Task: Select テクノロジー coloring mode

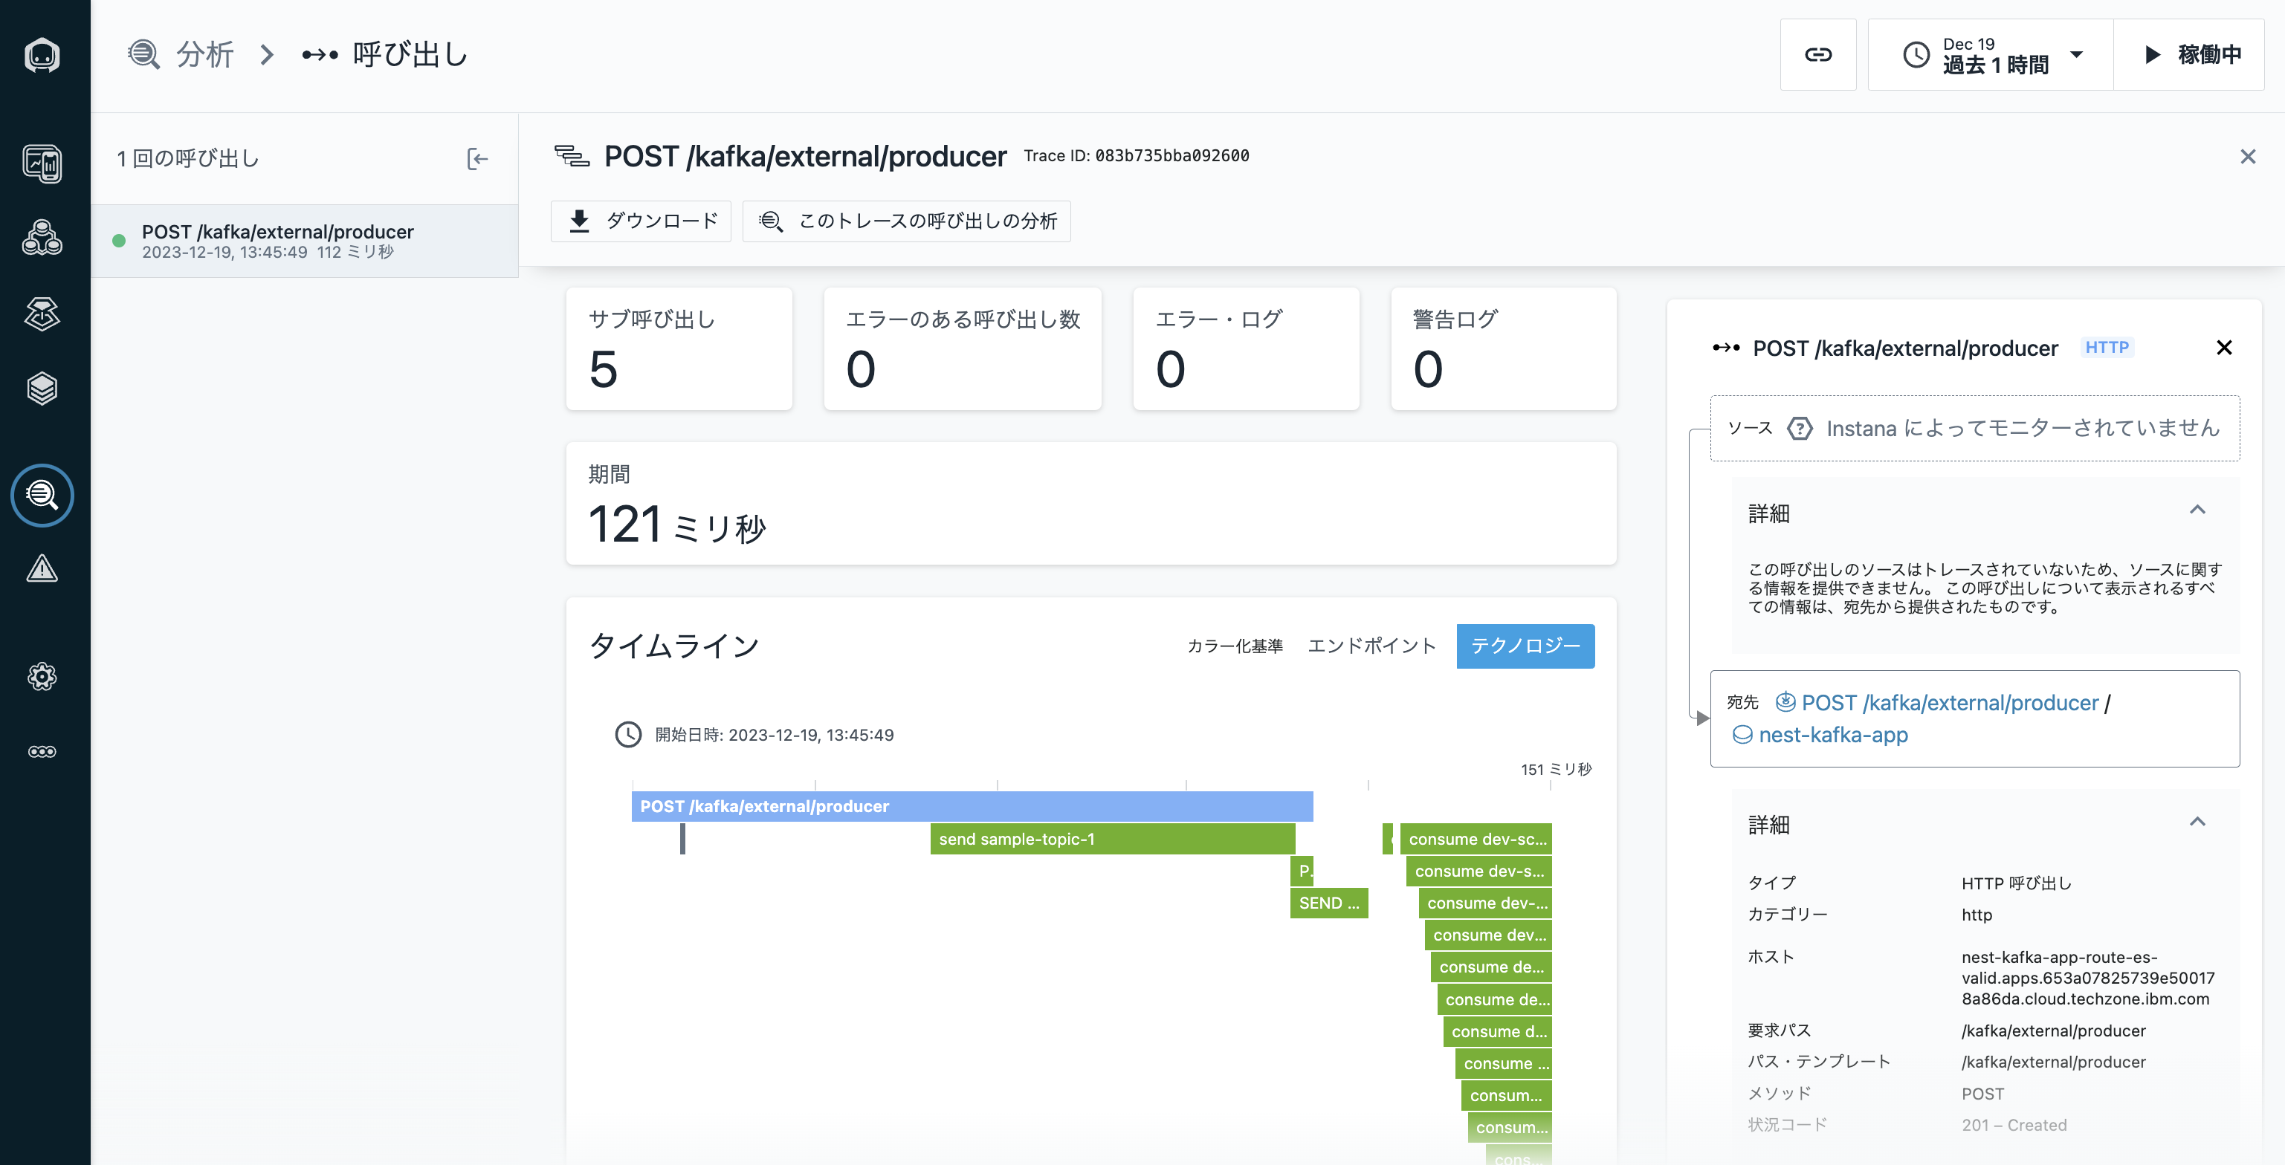Action: 1525,646
